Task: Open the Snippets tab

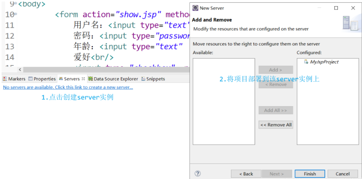Action: point(156,79)
